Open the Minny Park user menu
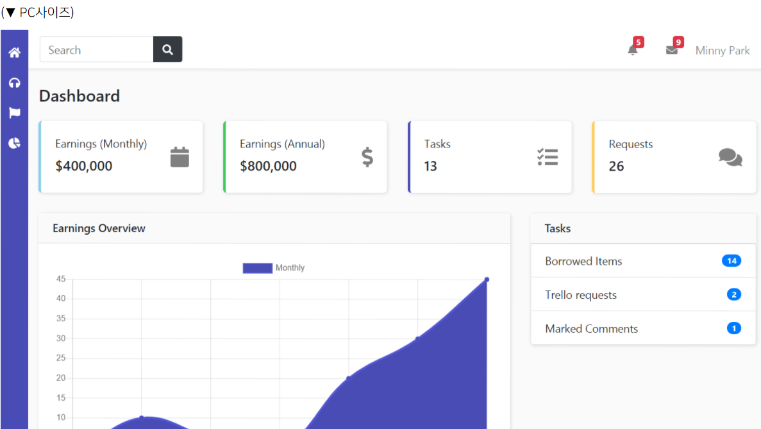The width and height of the screenshot is (761, 429). click(722, 51)
